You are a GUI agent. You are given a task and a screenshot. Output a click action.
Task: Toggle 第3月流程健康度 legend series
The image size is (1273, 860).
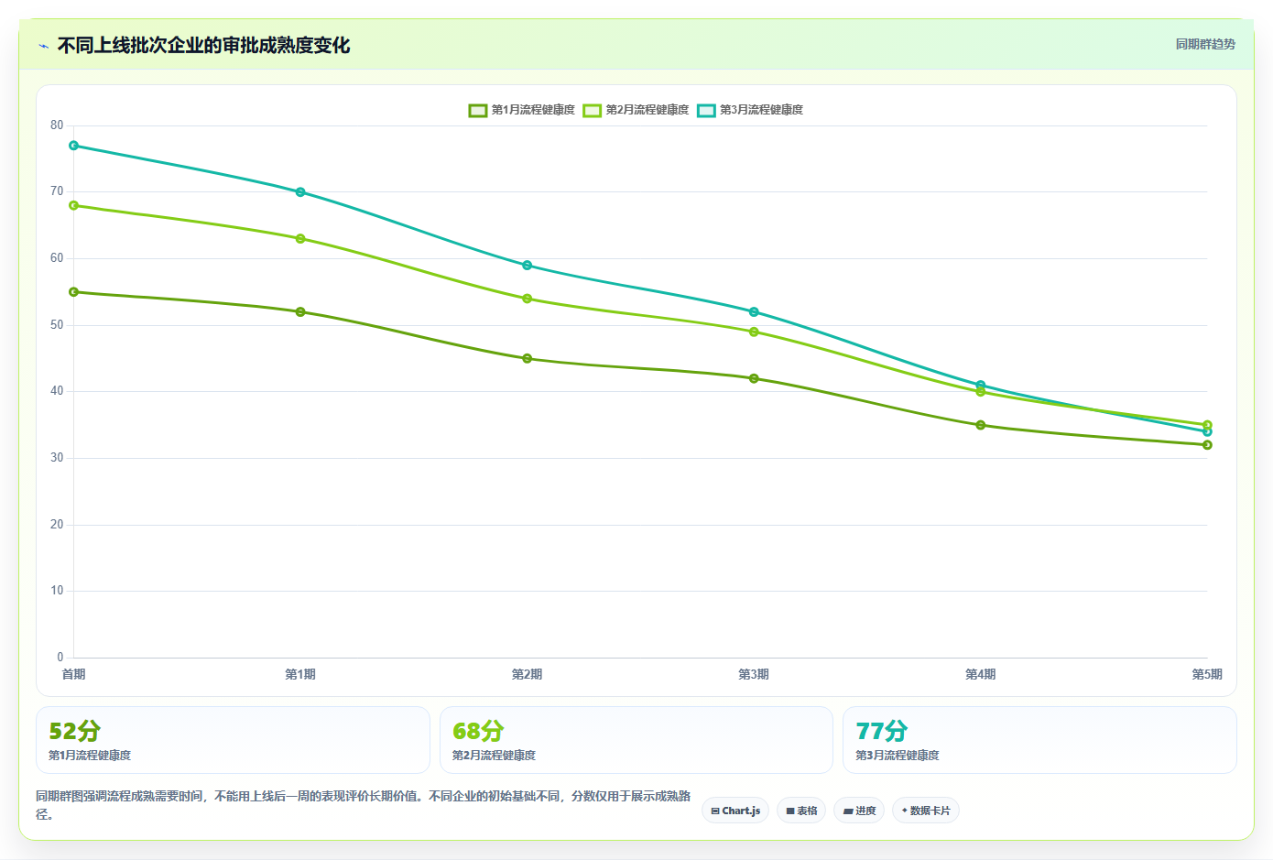click(750, 110)
